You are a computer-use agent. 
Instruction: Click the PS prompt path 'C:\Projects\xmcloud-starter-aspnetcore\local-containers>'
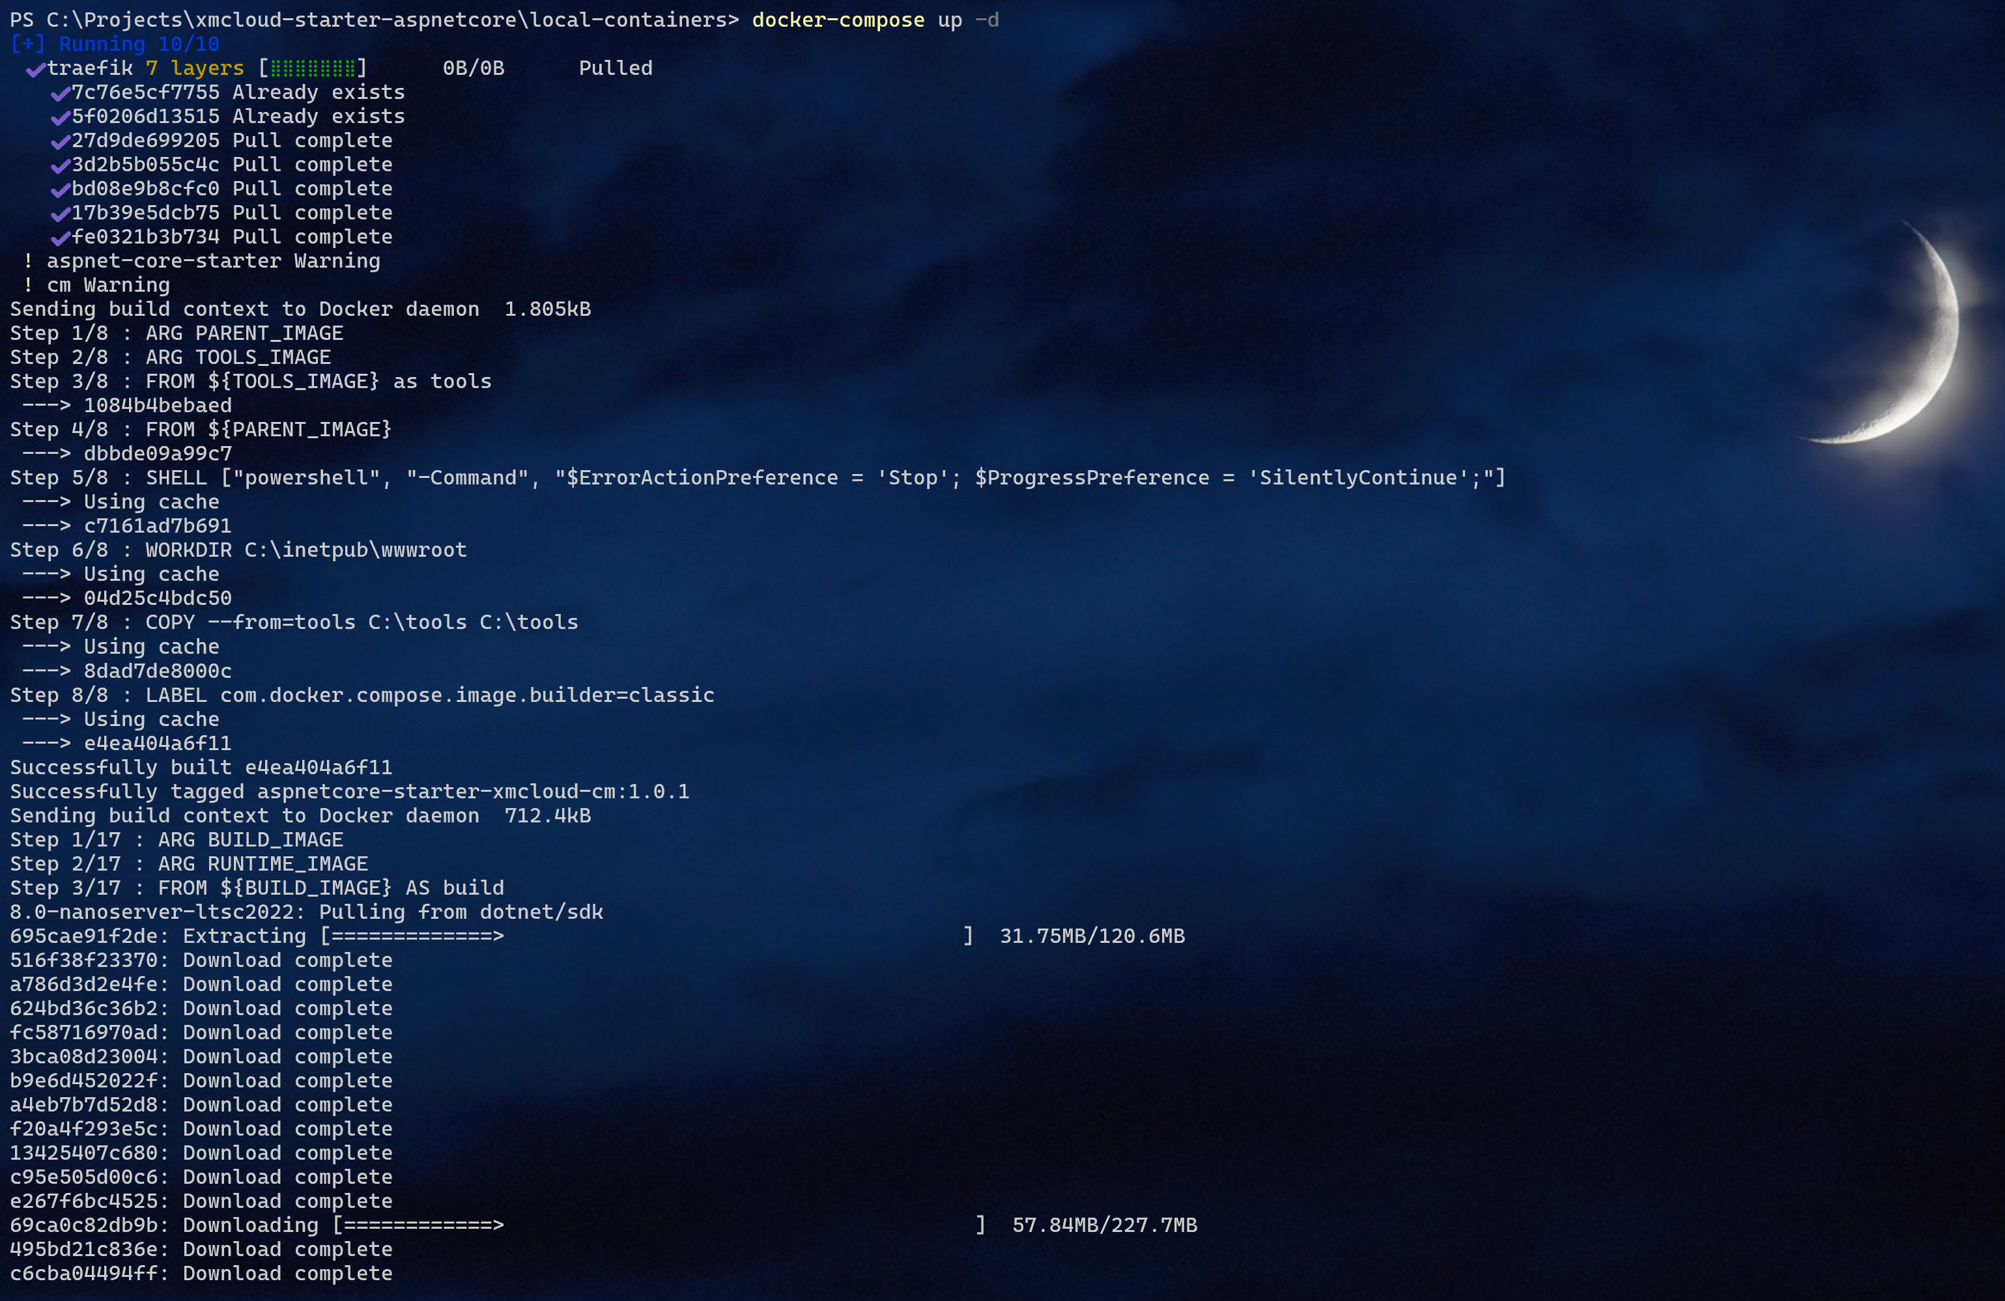click(393, 20)
